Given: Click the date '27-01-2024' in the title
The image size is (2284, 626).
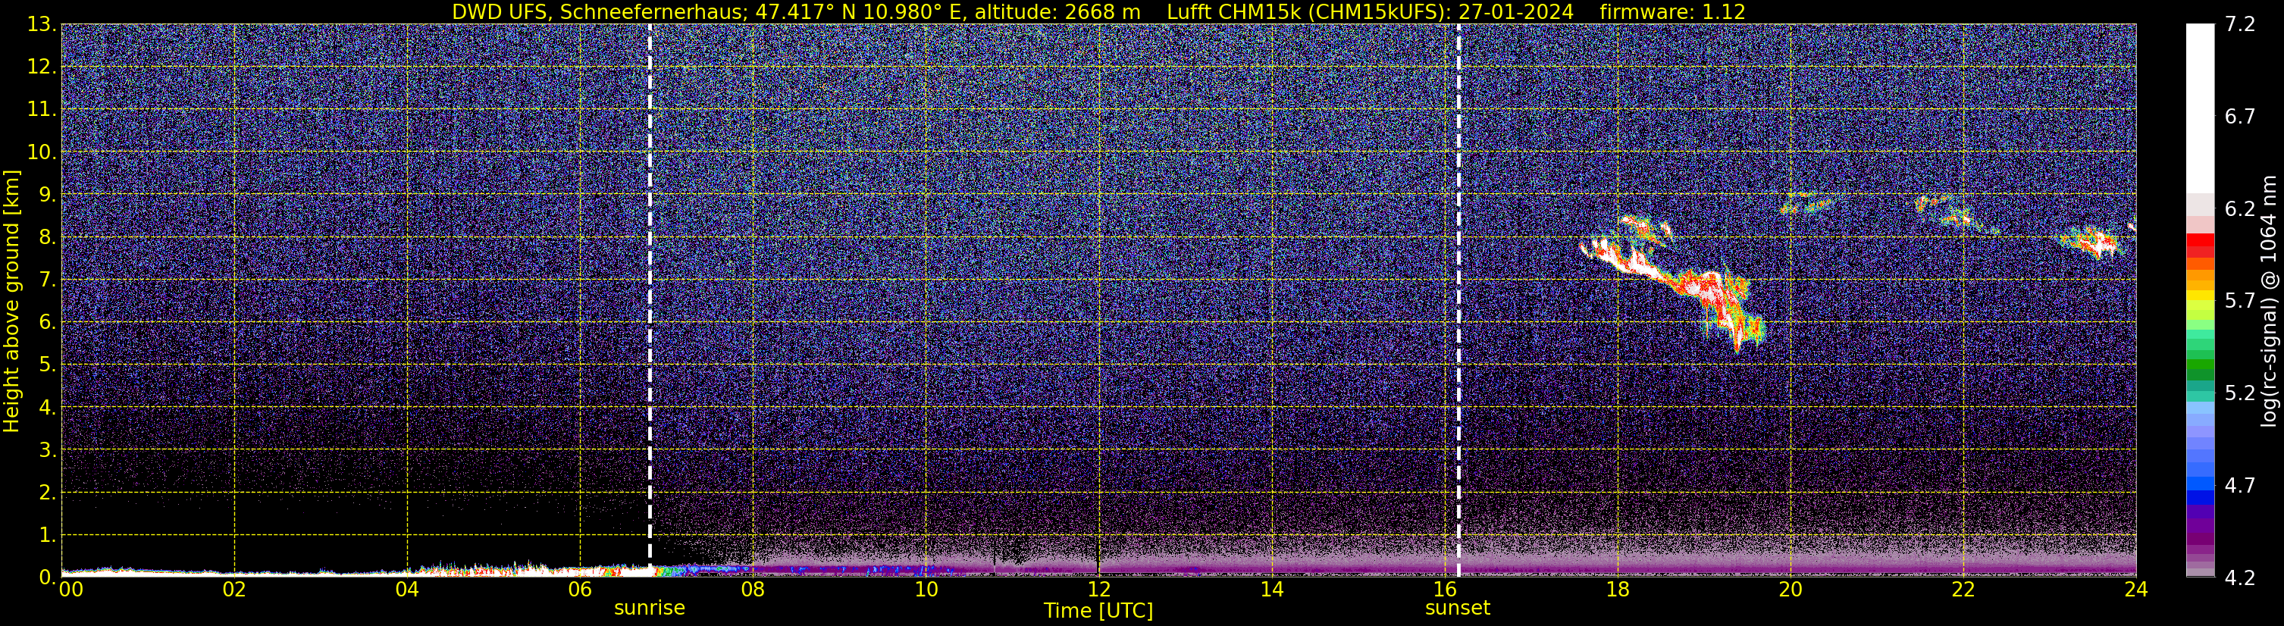Looking at the screenshot, I should [1517, 11].
